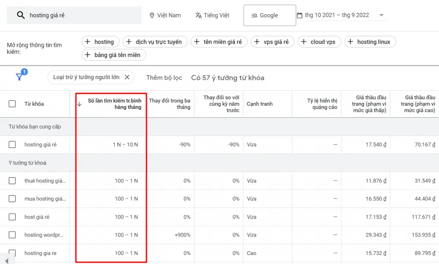Tick the 'hosting wordpr...' row checkbox
The width and height of the screenshot is (439, 264).
pyautogui.click(x=12, y=235)
